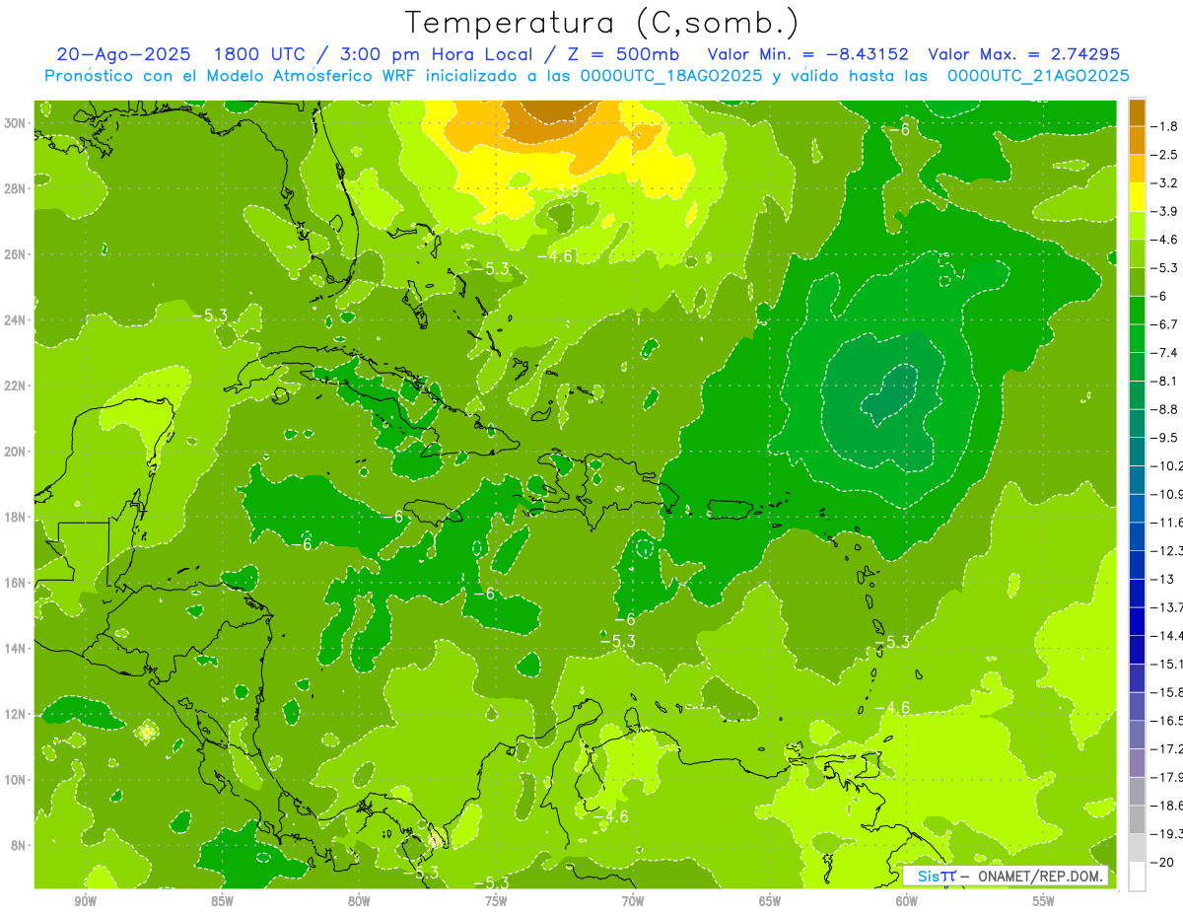Viewport: 1183px width, 914px height.
Task: Click the longitude label '75W'
Action: point(496,901)
